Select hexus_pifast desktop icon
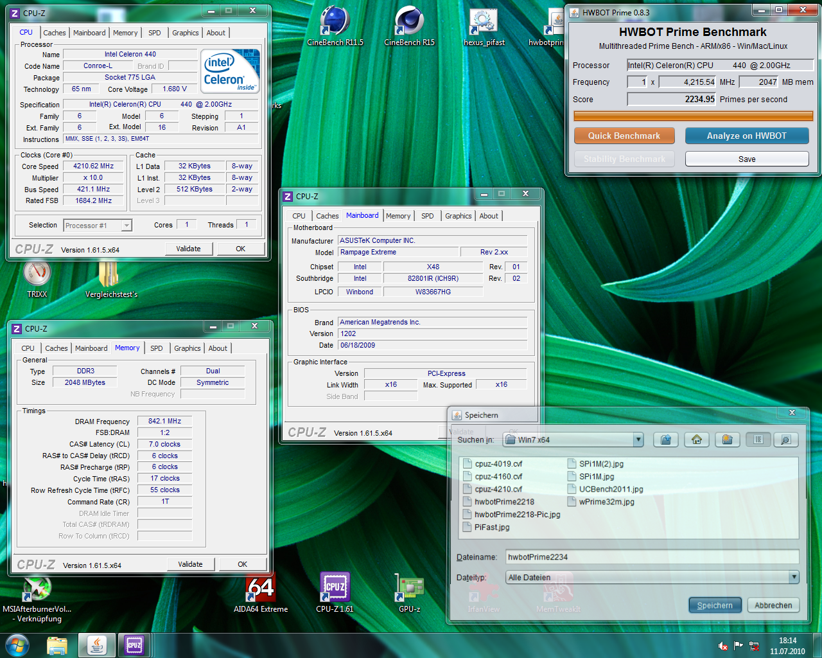 pyautogui.click(x=484, y=26)
